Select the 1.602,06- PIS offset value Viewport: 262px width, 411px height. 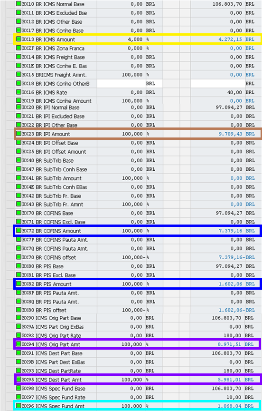coord(232,310)
